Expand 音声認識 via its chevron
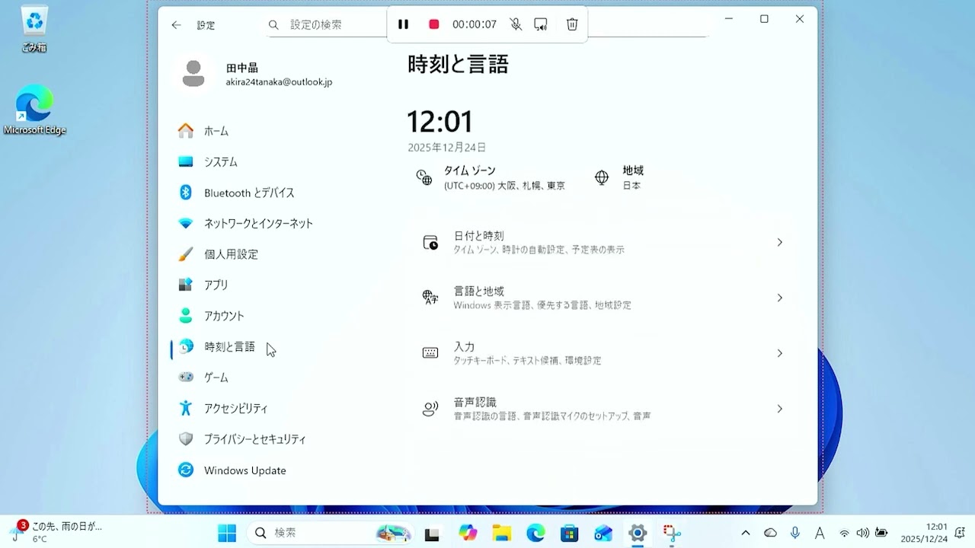Viewport: 975px width, 548px height. point(779,409)
